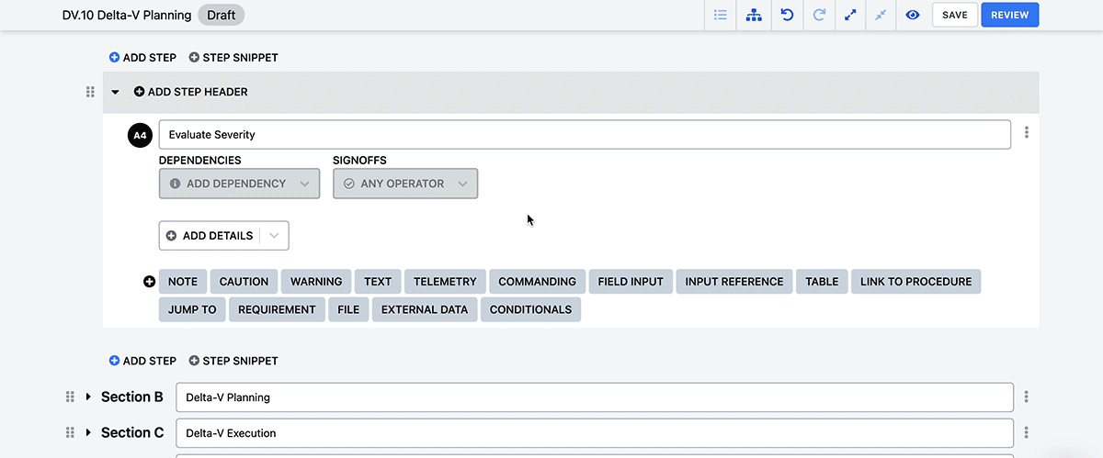Open the Add Details chevron dropdown
The width and height of the screenshot is (1103, 458).
point(274,236)
